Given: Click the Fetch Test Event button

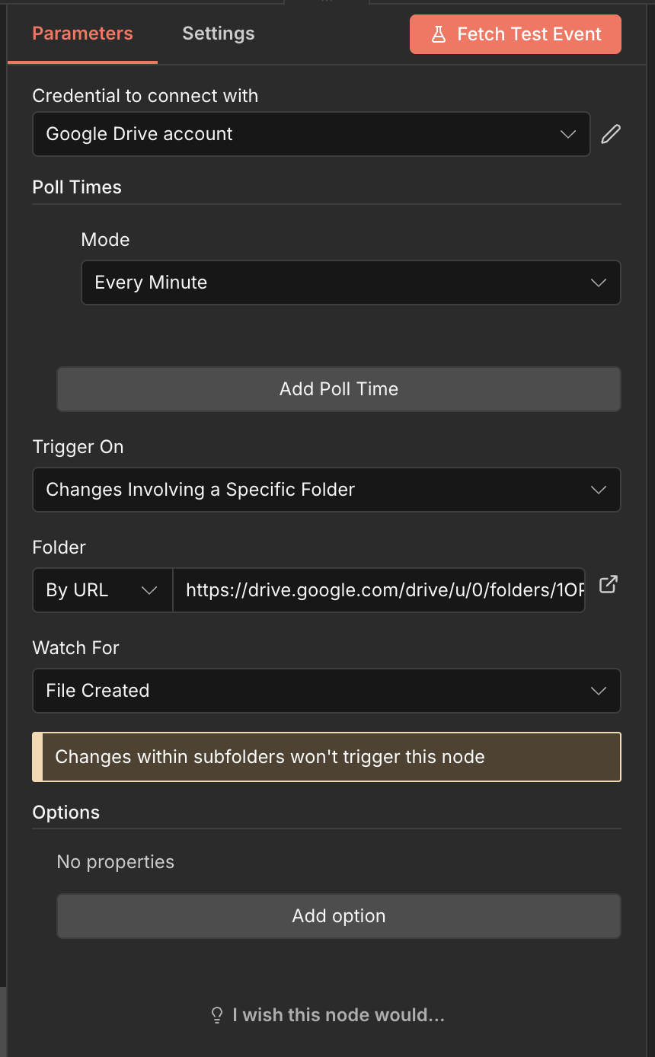Looking at the screenshot, I should [515, 34].
